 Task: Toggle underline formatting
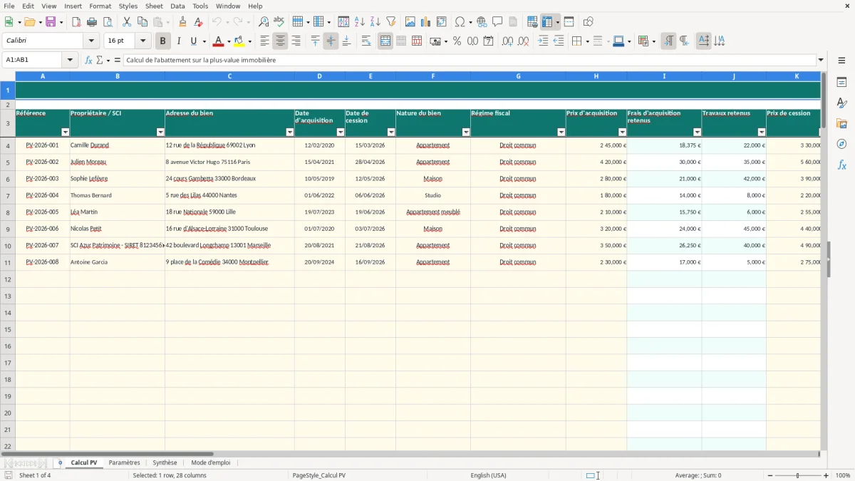point(193,41)
